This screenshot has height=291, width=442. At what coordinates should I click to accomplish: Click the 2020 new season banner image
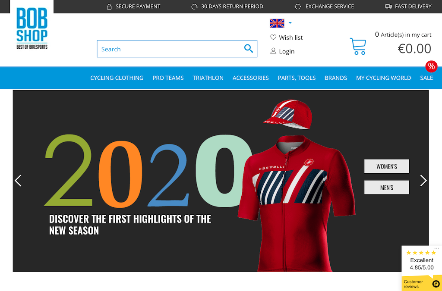pyautogui.click(x=221, y=181)
